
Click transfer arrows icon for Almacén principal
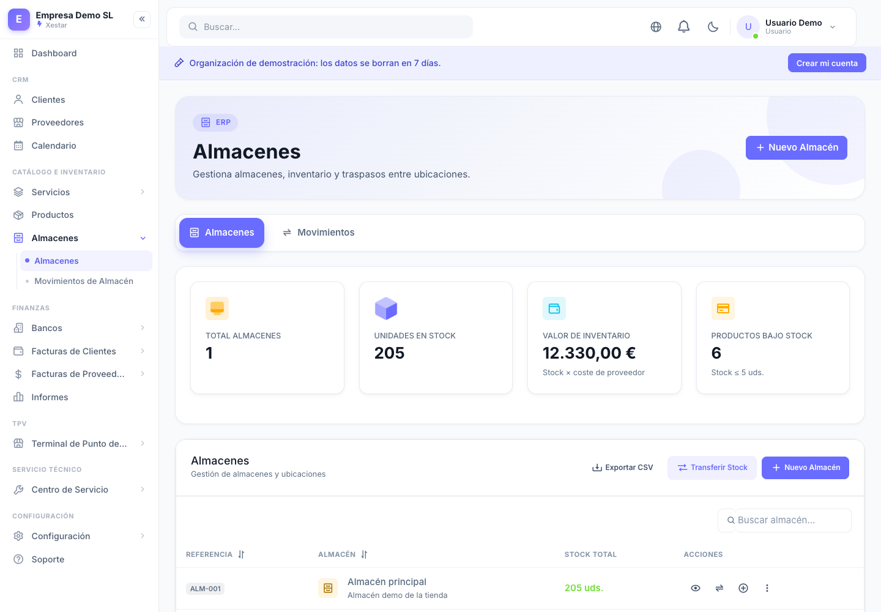(x=719, y=588)
